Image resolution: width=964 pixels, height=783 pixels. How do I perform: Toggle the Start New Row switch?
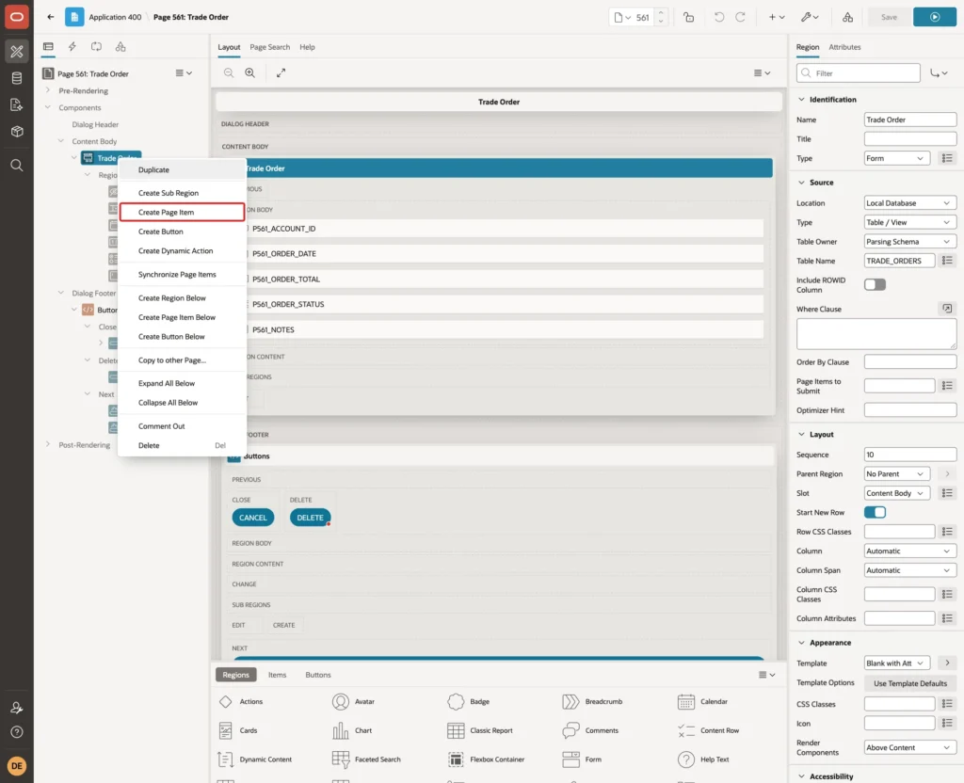point(875,512)
